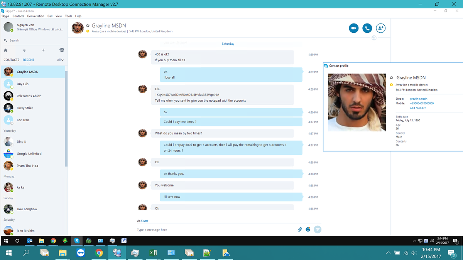Click the grayline.msdn Skype name link
The height and width of the screenshot is (260, 463).
[x=419, y=99]
